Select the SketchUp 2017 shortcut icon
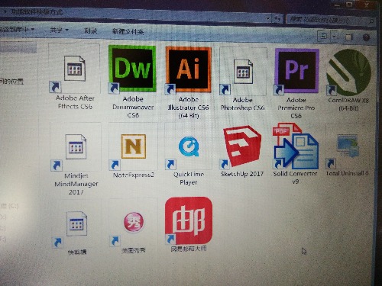The height and width of the screenshot is (286, 382). coord(241,146)
